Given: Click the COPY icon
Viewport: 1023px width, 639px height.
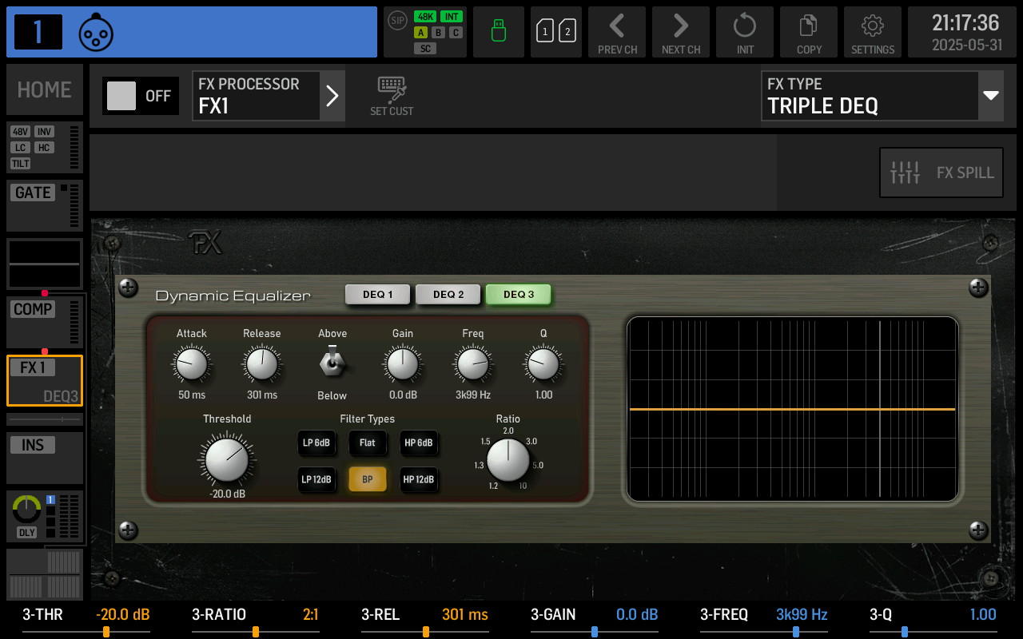Looking at the screenshot, I should 809,32.
